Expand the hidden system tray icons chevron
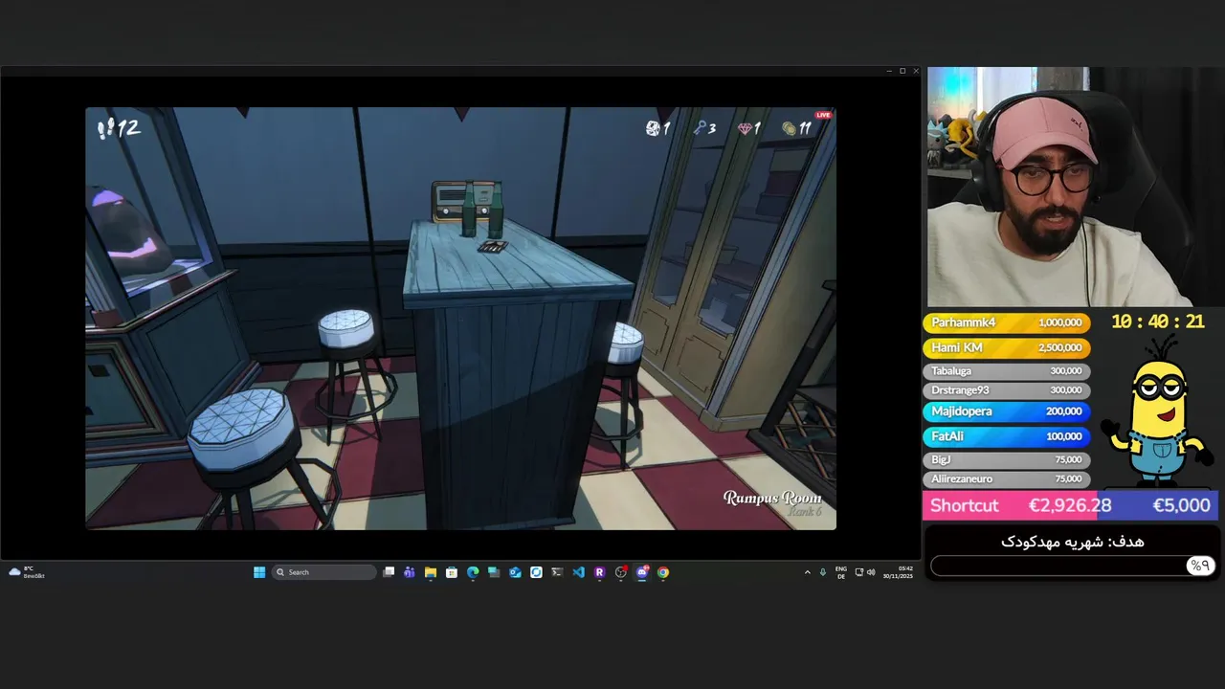 (807, 572)
